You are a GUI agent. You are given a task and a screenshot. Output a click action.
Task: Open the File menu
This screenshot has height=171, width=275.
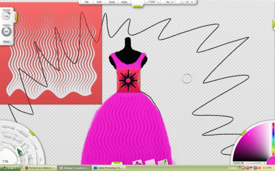click(87, 2)
